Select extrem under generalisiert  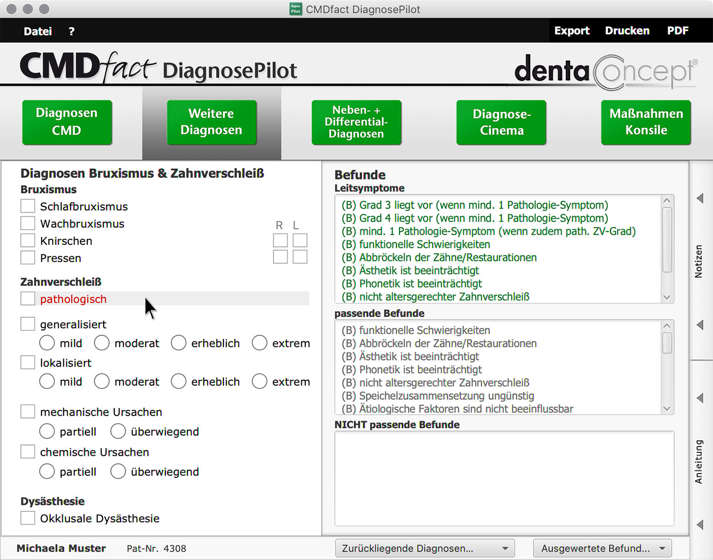(260, 343)
